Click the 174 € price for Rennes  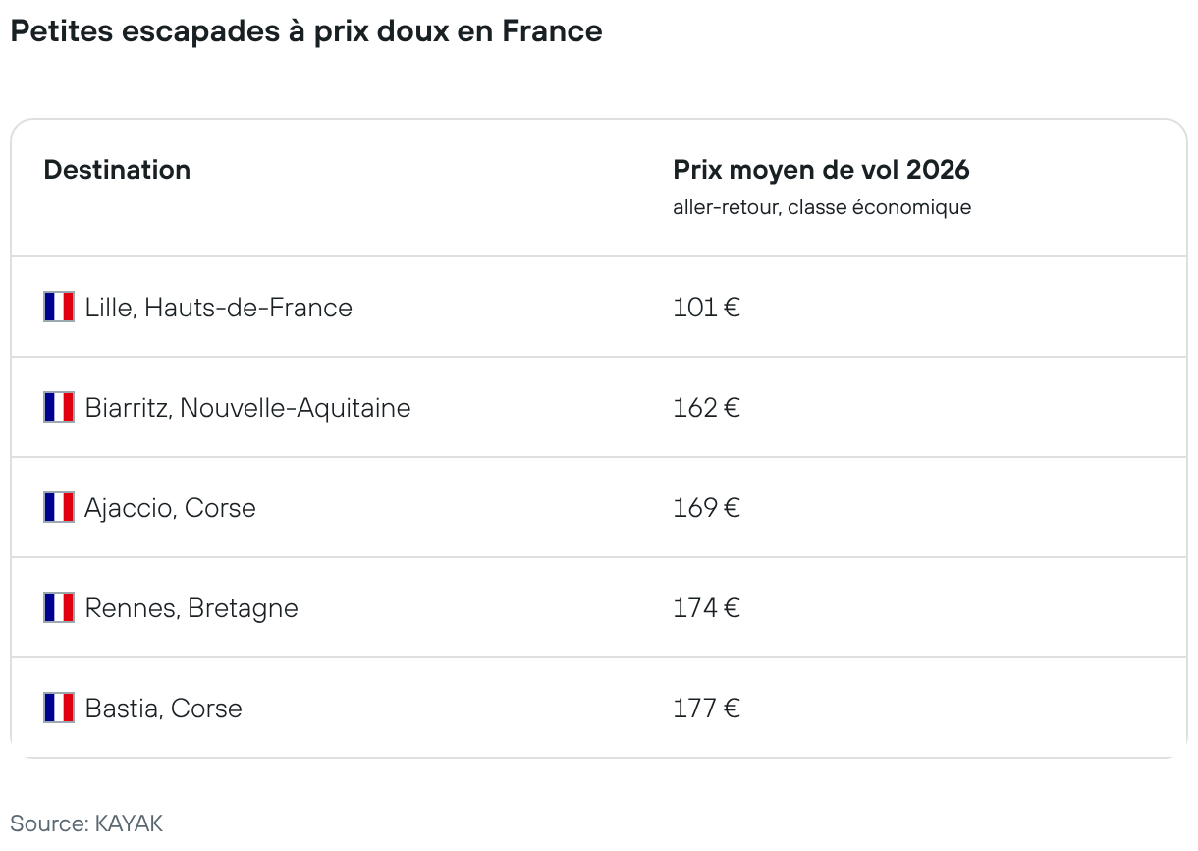coord(706,608)
